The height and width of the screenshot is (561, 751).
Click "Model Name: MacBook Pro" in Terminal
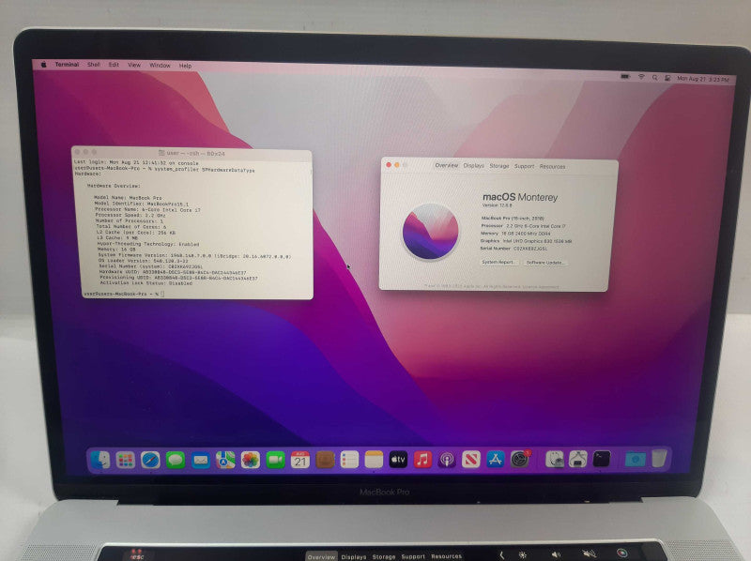128,197
